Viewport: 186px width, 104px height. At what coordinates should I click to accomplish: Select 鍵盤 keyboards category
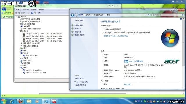(25, 66)
